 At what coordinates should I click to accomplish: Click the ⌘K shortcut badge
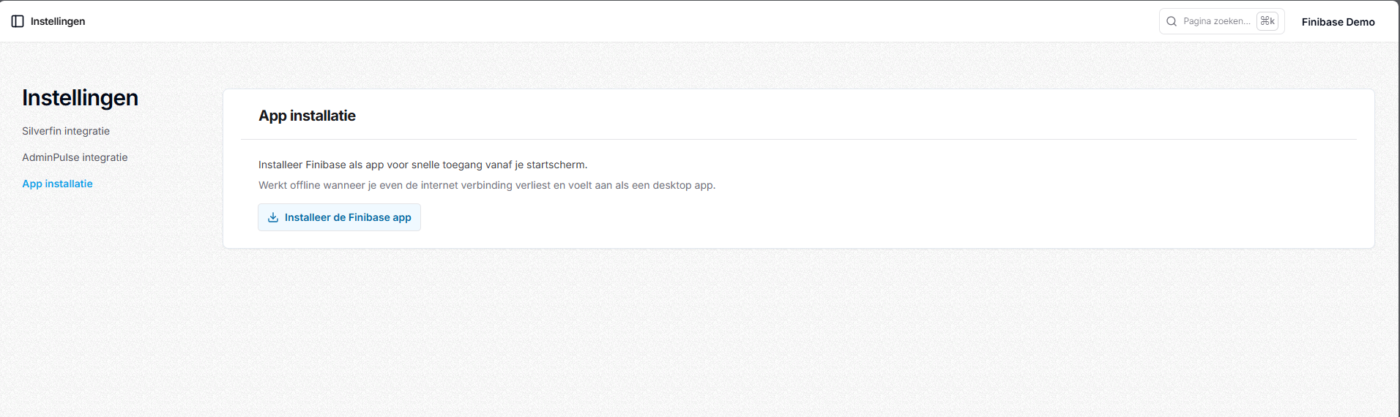coord(1267,21)
